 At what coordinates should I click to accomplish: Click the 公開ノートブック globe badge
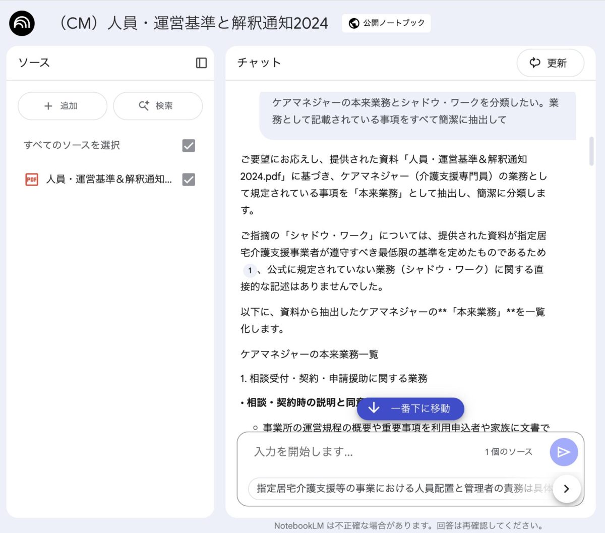(387, 23)
